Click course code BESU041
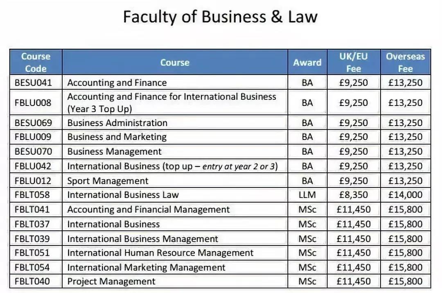This screenshot has width=442, height=293. 34,83
